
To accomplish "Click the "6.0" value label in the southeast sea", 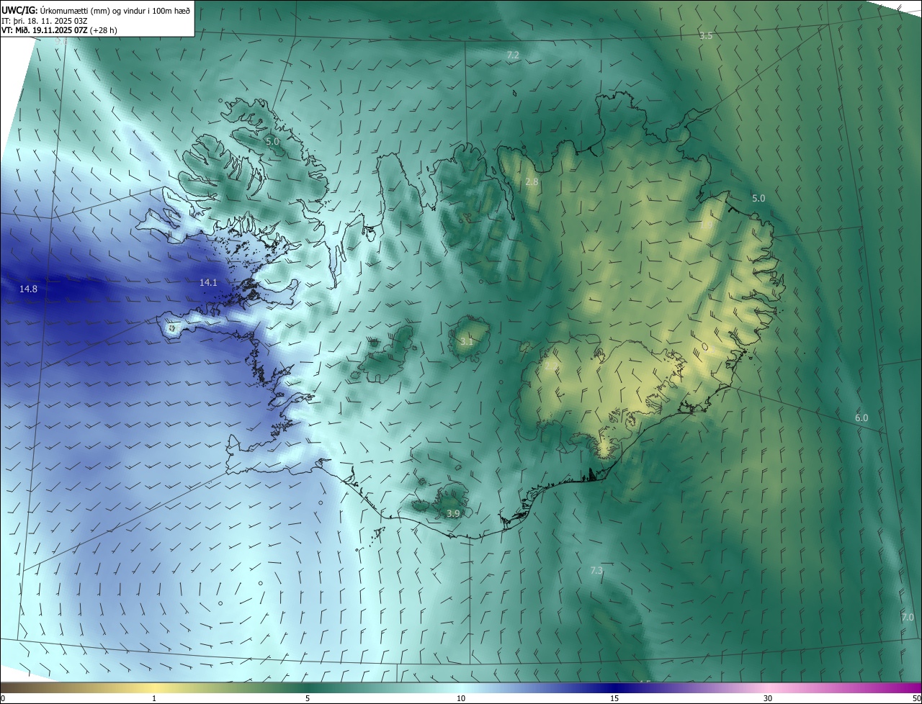I will tap(861, 418).
